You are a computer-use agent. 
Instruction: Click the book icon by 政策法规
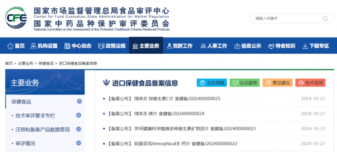coord(101,46)
